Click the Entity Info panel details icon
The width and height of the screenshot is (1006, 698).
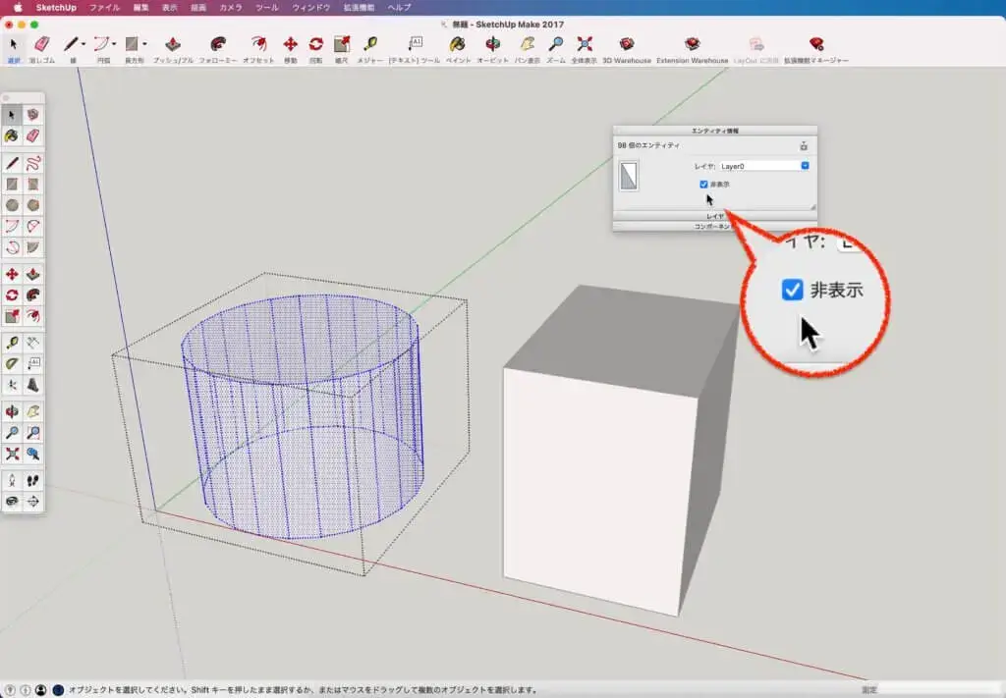804,146
